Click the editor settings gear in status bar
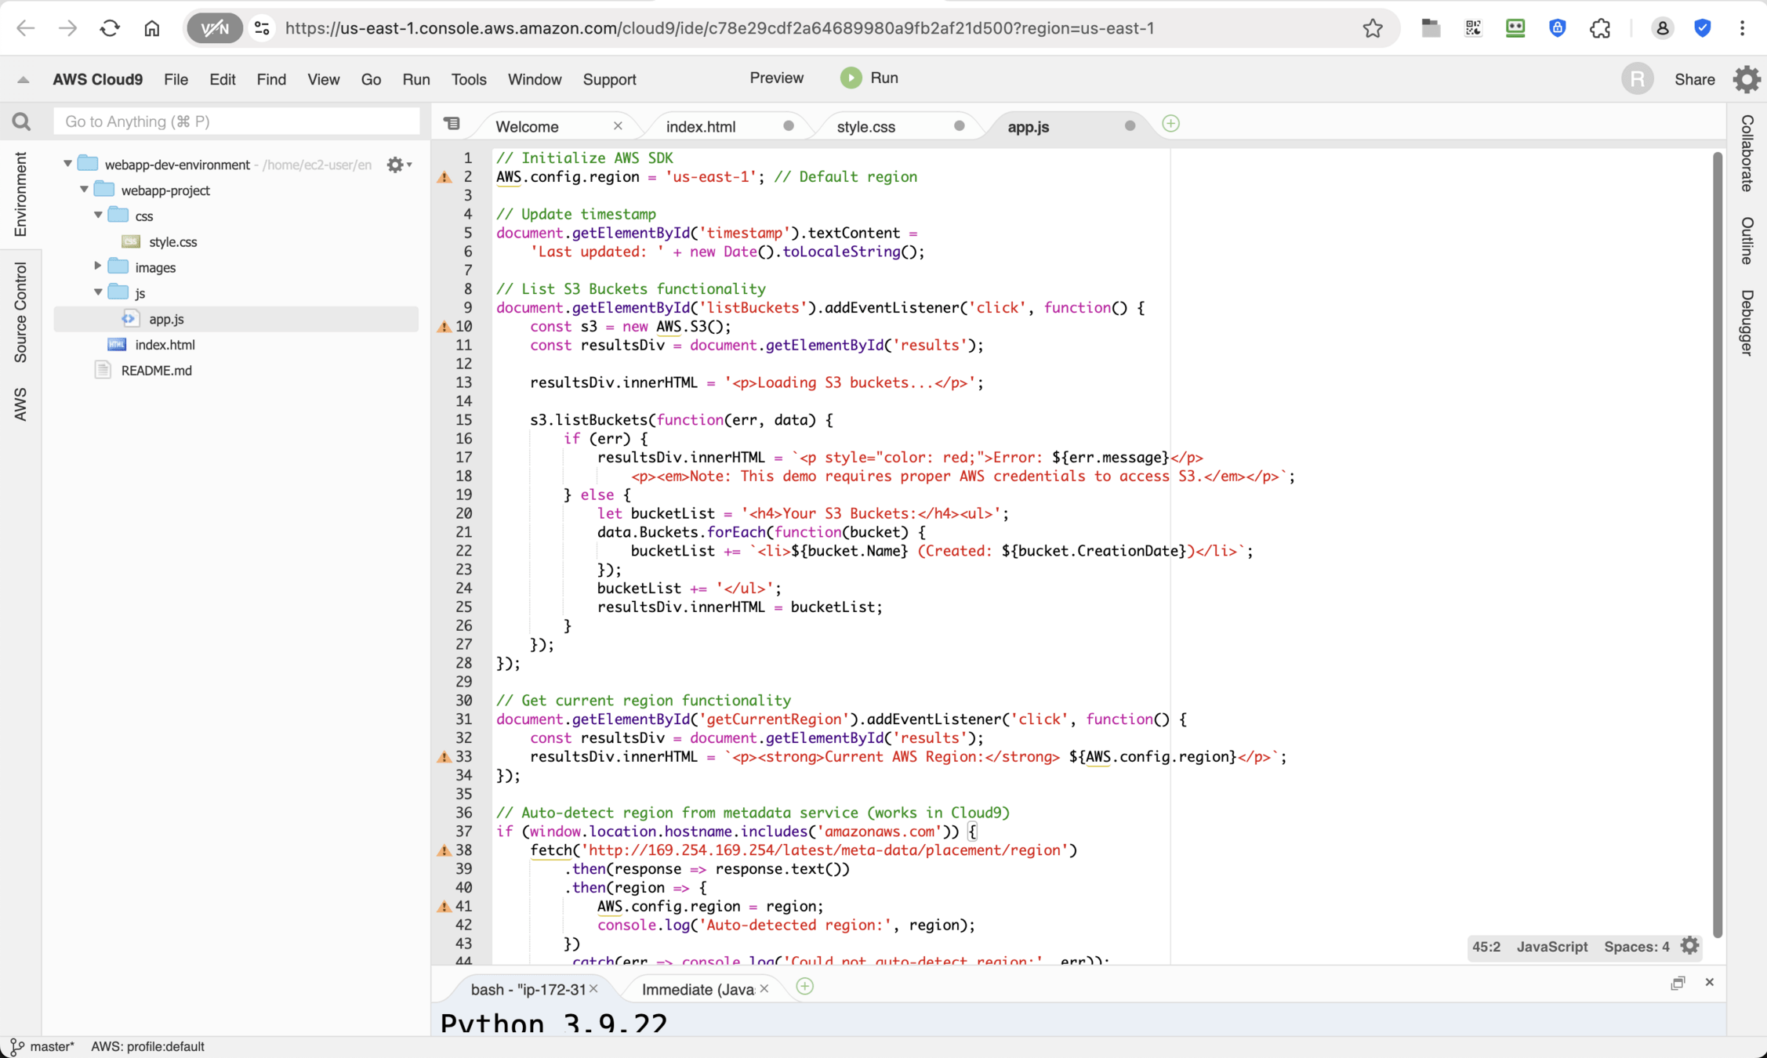The height and width of the screenshot is (1058, 1767). [1690, 946]
